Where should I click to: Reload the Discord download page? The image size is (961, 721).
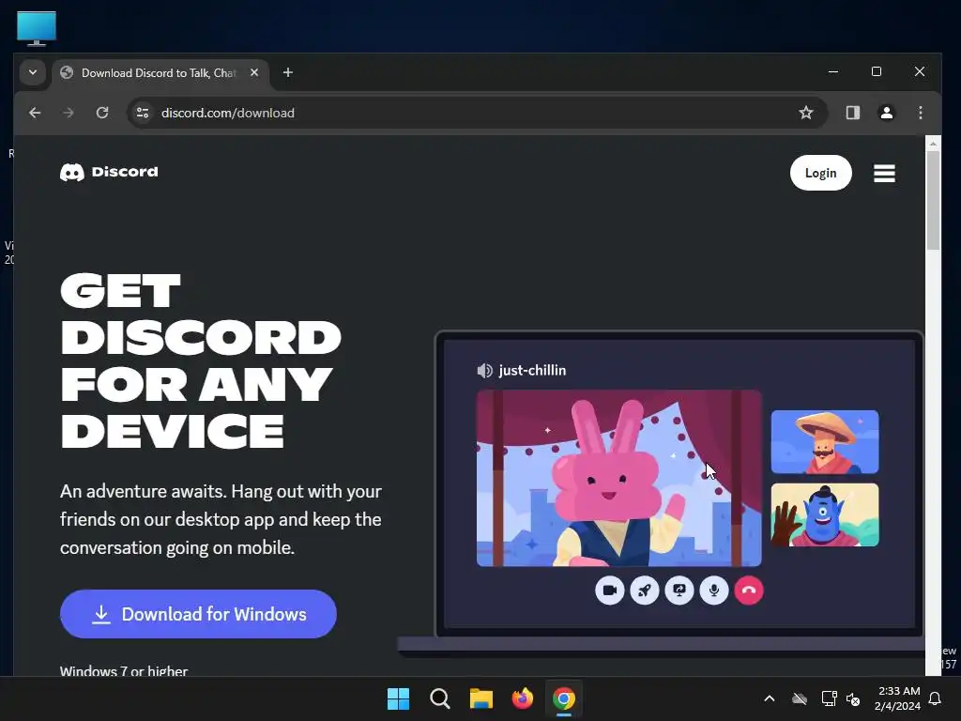coord(102,113)
